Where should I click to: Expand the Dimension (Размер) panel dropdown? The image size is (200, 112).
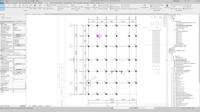[x=26, y=10]
